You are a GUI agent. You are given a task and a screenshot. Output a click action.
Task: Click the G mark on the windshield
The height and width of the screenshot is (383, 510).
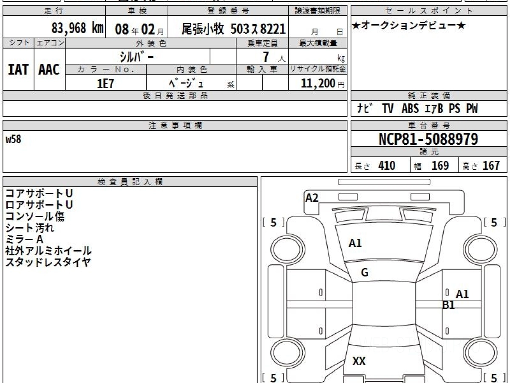pyautogui.click(x=365, y=273)
